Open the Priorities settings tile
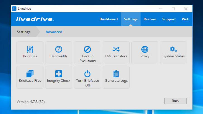Image resolution: width=203 pixels, height=114 pixels. click(30, 53)
